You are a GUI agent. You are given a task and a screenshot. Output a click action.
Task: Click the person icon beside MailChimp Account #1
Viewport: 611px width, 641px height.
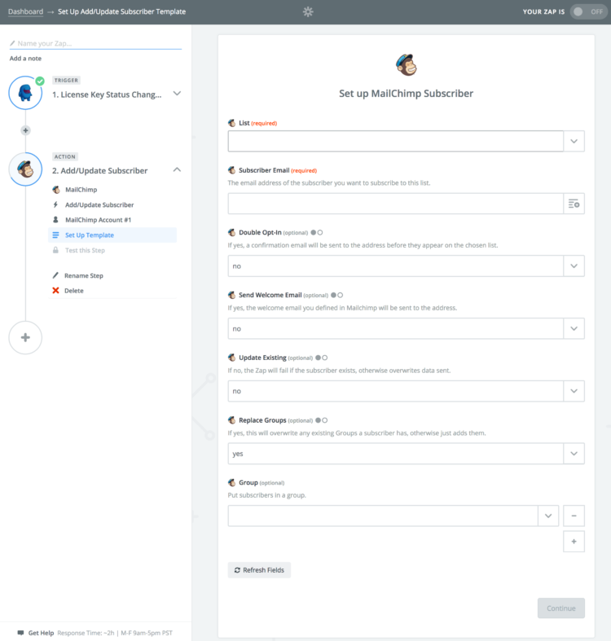55,220
